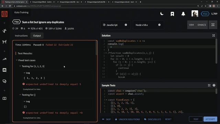Open the notifications bell
This screenshot has width=220, height=124.
tap(183, 14)
